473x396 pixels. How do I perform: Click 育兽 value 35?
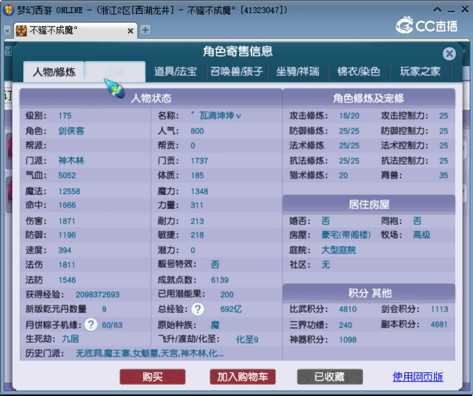click(443, 175)
